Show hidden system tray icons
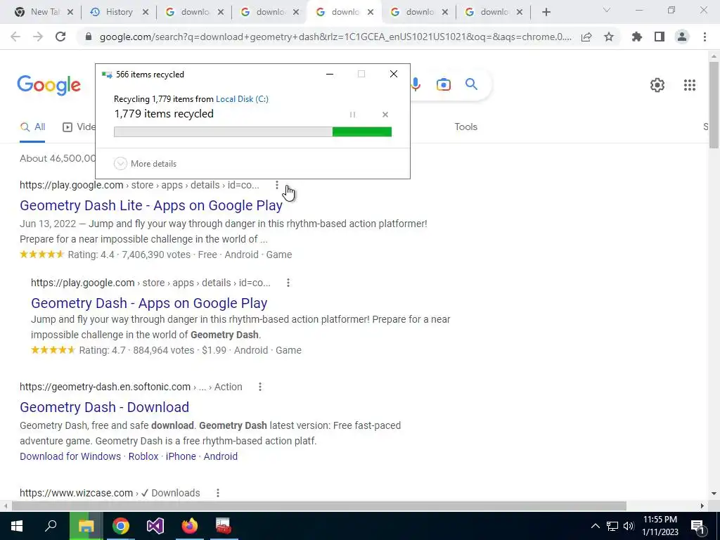This screenshot has height=540, width=720. [595, 526]
